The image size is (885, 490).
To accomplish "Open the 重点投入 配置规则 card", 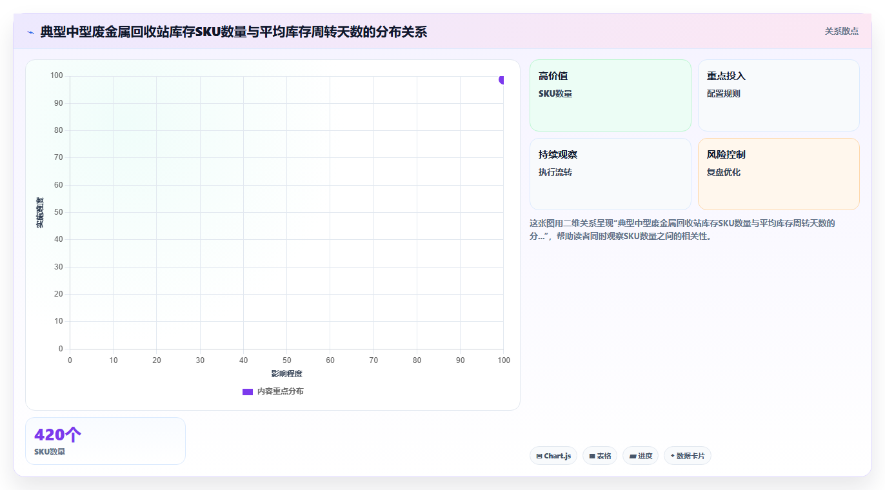I will [x=779, y=95].
